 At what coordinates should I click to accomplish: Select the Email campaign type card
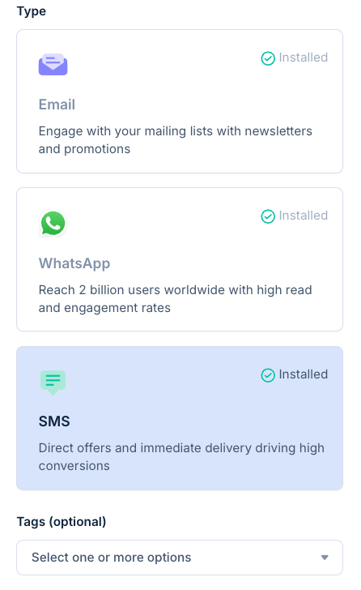(x=180, y=101)
